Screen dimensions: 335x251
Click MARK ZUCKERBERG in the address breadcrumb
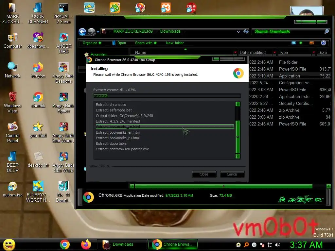click(x=133, y=31)
